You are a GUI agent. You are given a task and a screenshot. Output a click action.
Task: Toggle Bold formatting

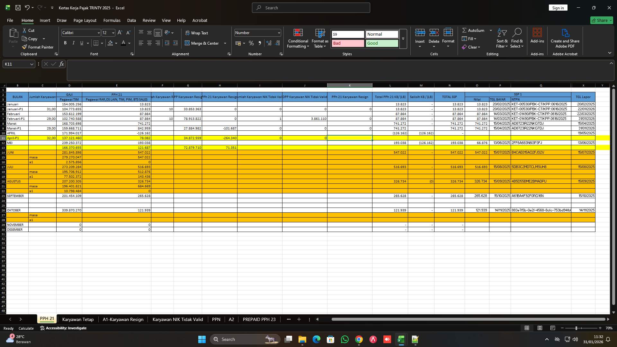point(65,43)
